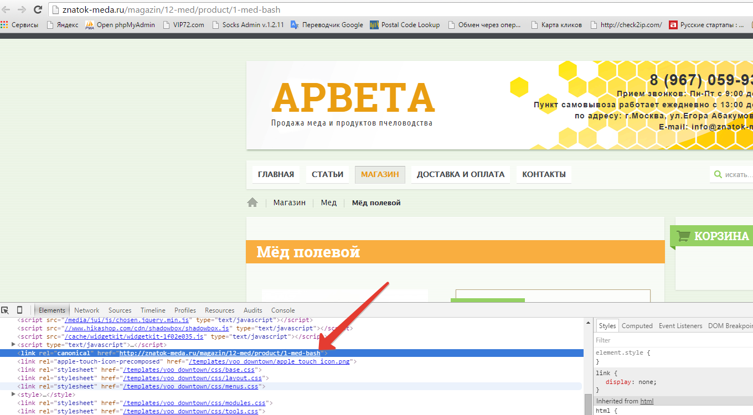Switch to the Elements tab in DevTools
The image size is (753, 415).
(x=52, y=310)
